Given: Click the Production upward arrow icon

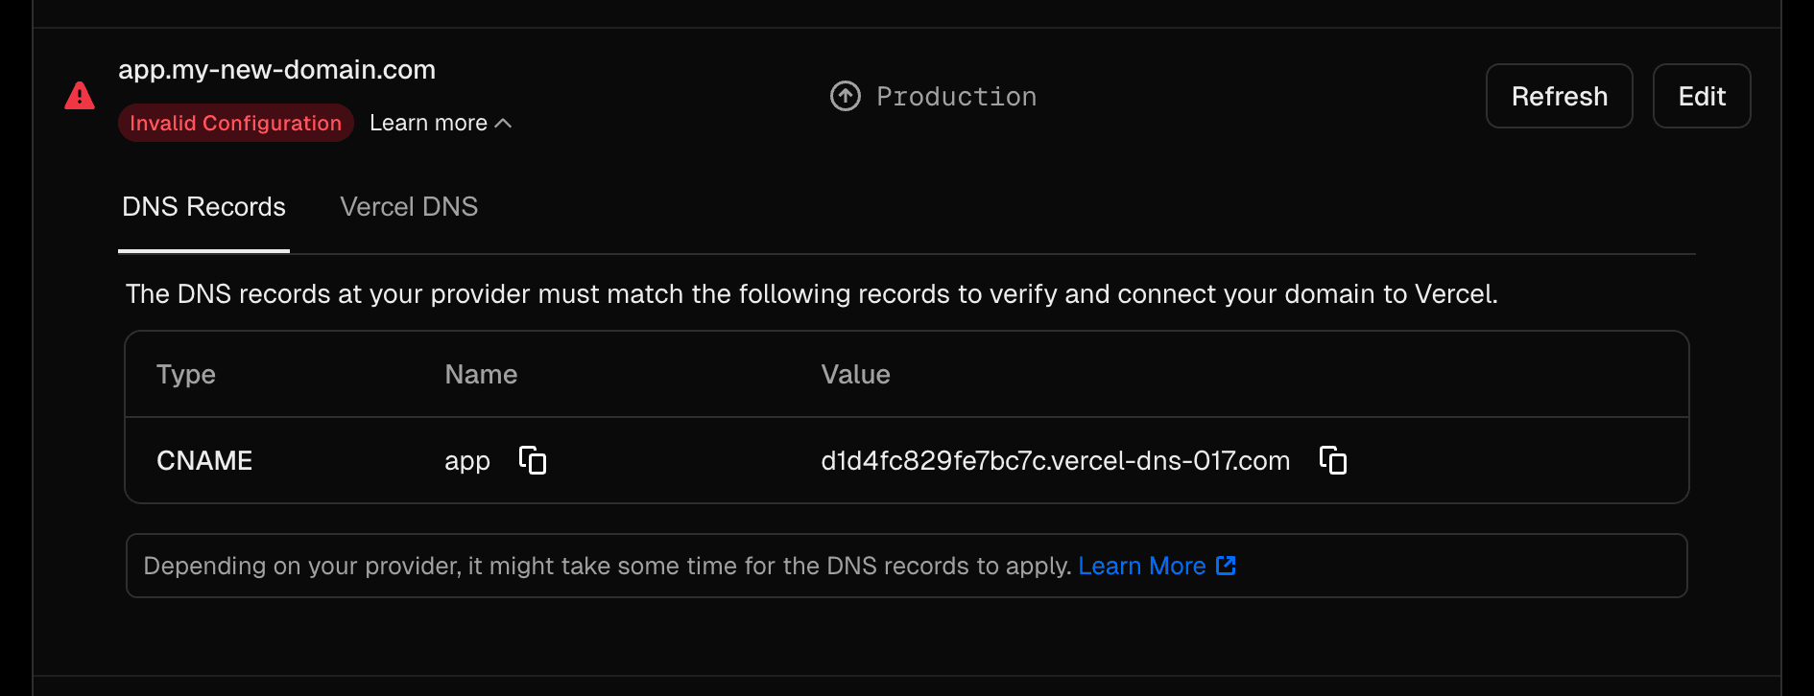Looking at the screenshot, I should click(x=845, y=96).
